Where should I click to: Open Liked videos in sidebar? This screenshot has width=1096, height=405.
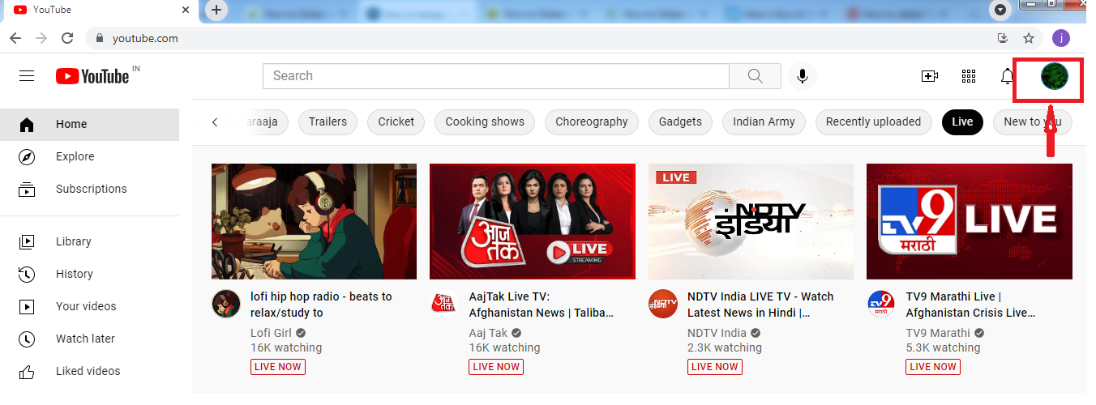(x=89, y=371)
